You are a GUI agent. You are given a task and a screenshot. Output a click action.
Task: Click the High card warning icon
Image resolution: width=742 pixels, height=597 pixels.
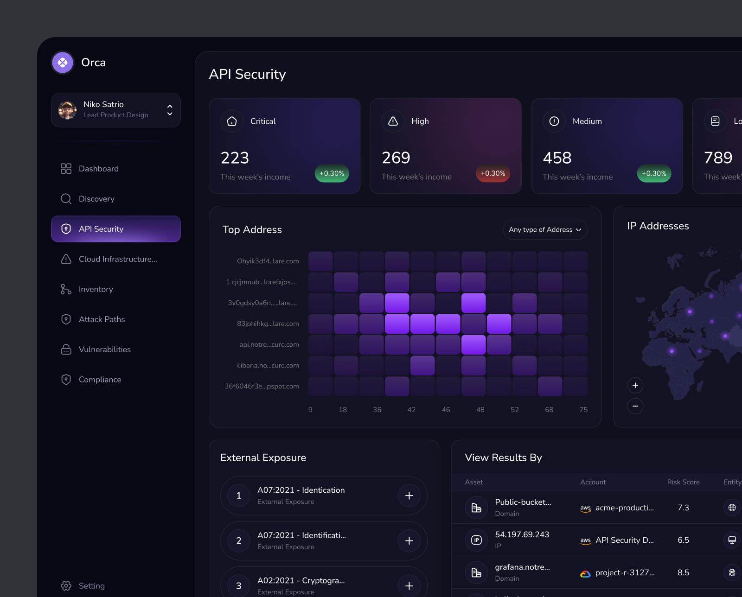[x=393, y=121]
